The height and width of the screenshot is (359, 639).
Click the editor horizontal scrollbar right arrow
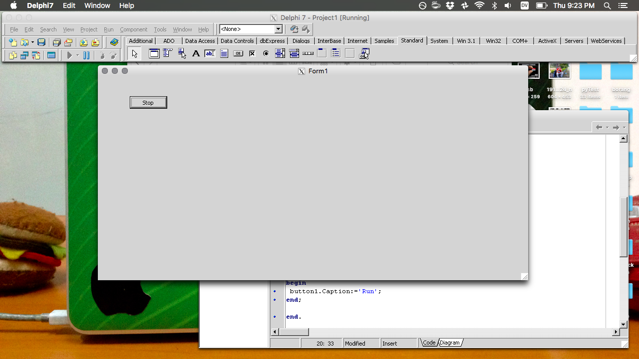[616, 332]
